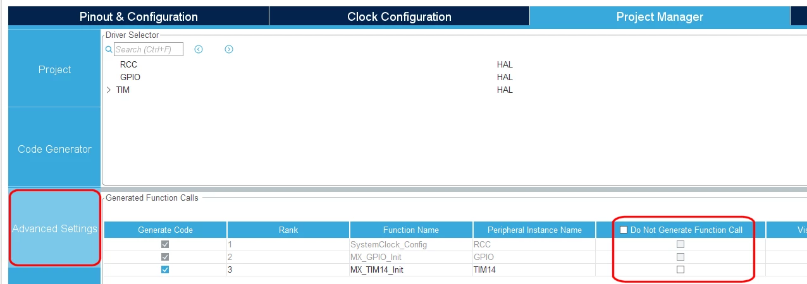Select the MX_TIM14_Init function name cell
This screenshot has width=807, height=284.
[411, 269]
